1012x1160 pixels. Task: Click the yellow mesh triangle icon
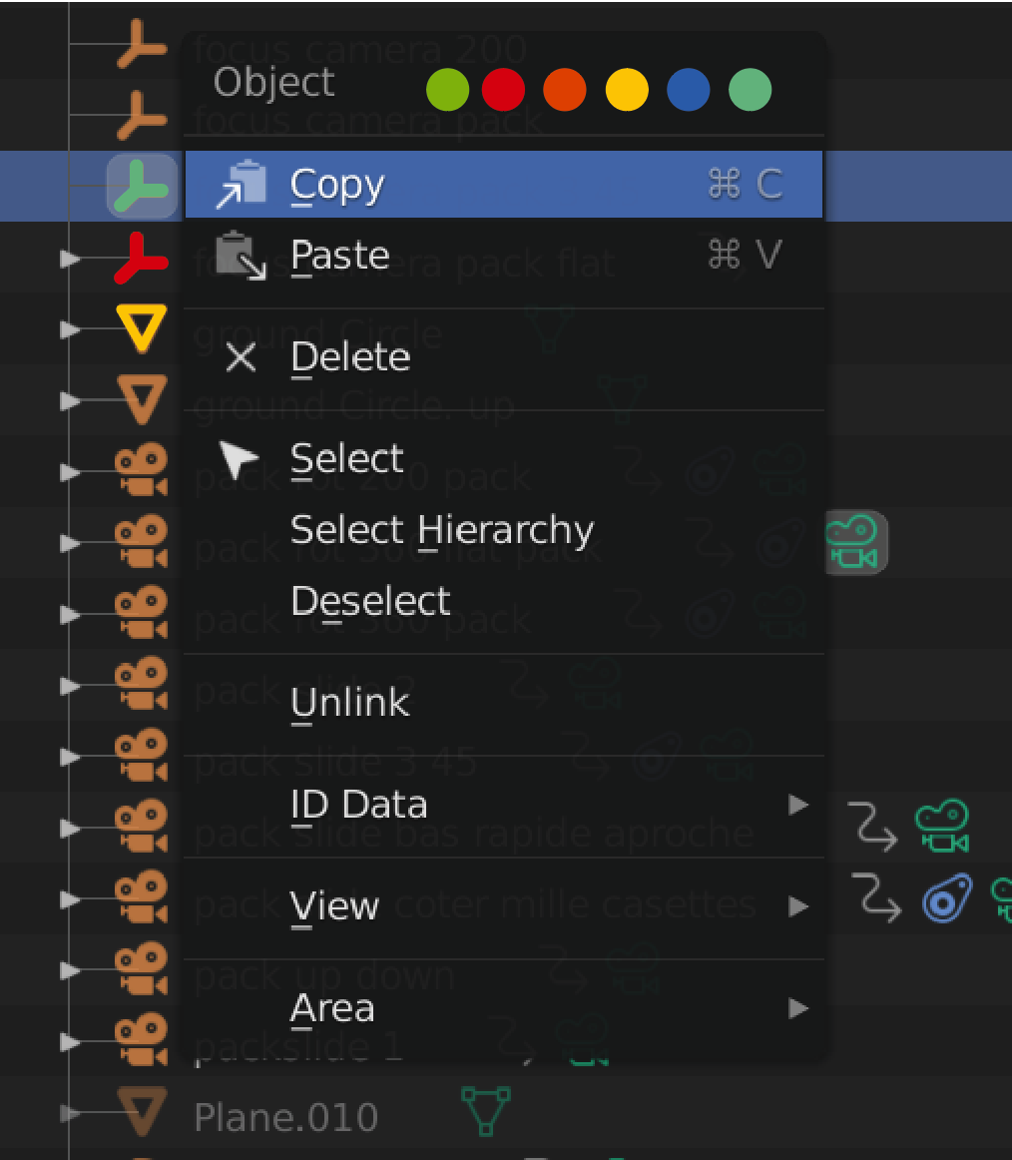142,327
